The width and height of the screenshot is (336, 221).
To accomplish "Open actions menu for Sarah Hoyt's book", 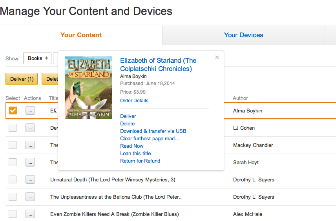I will [30, 163].
